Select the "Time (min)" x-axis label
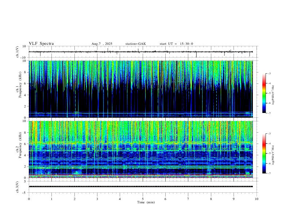Screen dimensions: 289x223 [x=146, y=202]
